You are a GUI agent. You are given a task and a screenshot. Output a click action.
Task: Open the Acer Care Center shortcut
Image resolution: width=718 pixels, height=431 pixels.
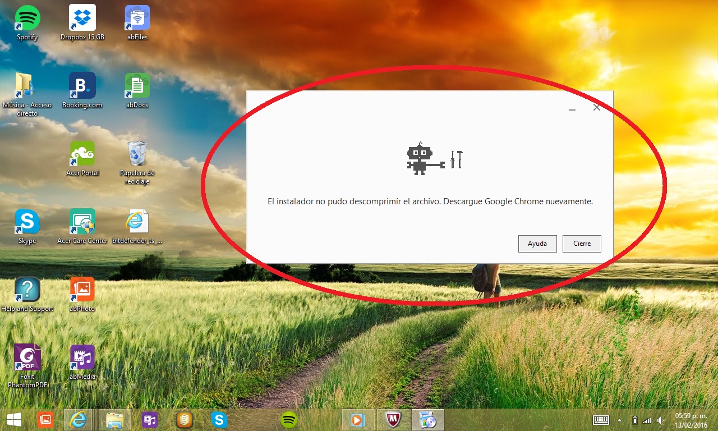[x=82, y=227]
